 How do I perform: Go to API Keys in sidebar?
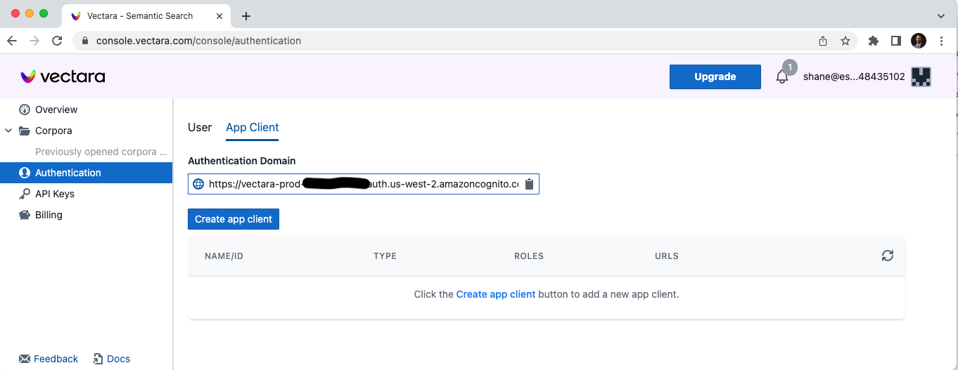[x=54, y=194]
